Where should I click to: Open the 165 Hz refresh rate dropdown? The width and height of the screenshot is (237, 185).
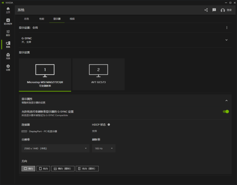pyautogui.click(x=104, y=148)
